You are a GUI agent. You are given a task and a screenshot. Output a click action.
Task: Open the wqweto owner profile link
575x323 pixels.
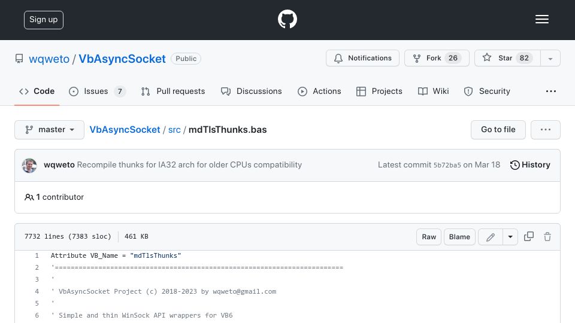point(49,59)
